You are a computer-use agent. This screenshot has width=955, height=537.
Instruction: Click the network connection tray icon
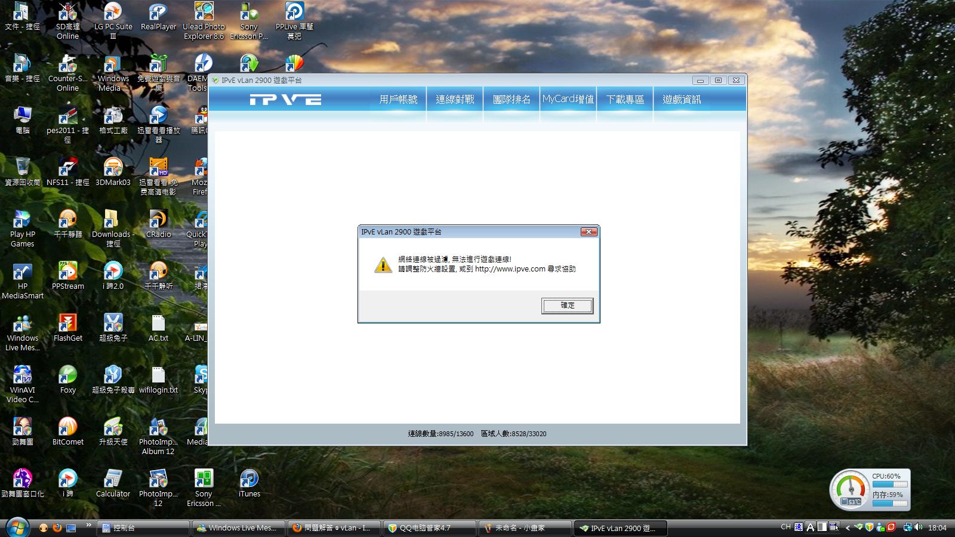[x=907, y=527]
